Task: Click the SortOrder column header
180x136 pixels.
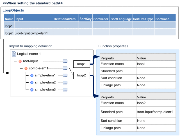Action: point(101,19)
